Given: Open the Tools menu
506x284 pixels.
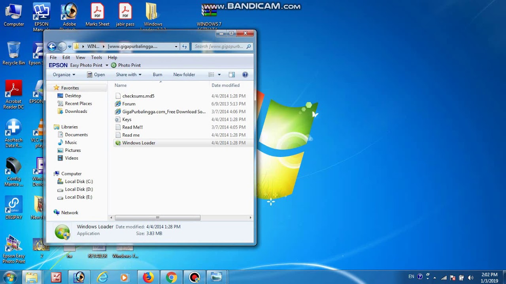Looking at the screenshot, I should (96, 58).
